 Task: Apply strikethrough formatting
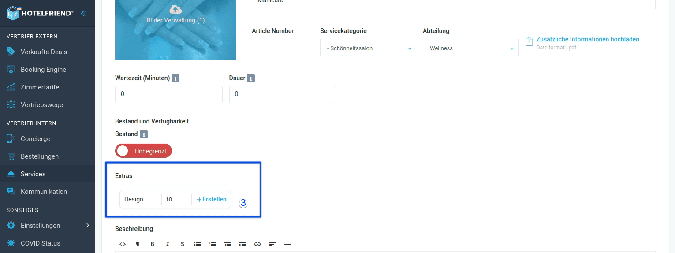tap(183, 244)
